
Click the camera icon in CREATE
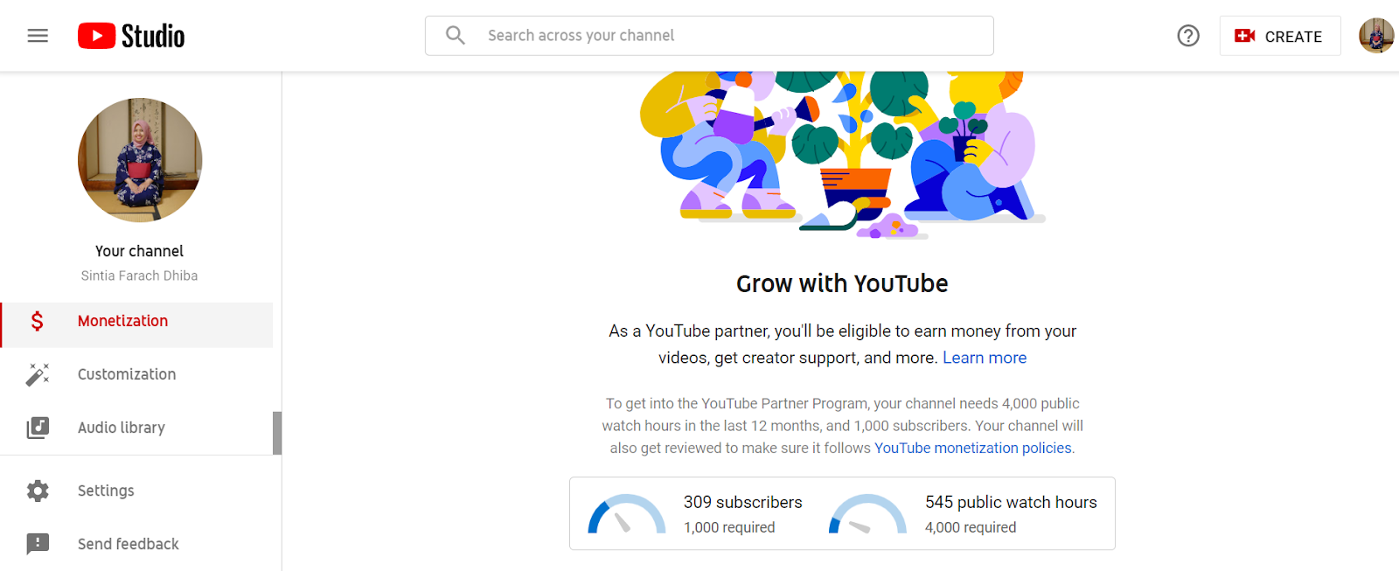pos(1244,36)
